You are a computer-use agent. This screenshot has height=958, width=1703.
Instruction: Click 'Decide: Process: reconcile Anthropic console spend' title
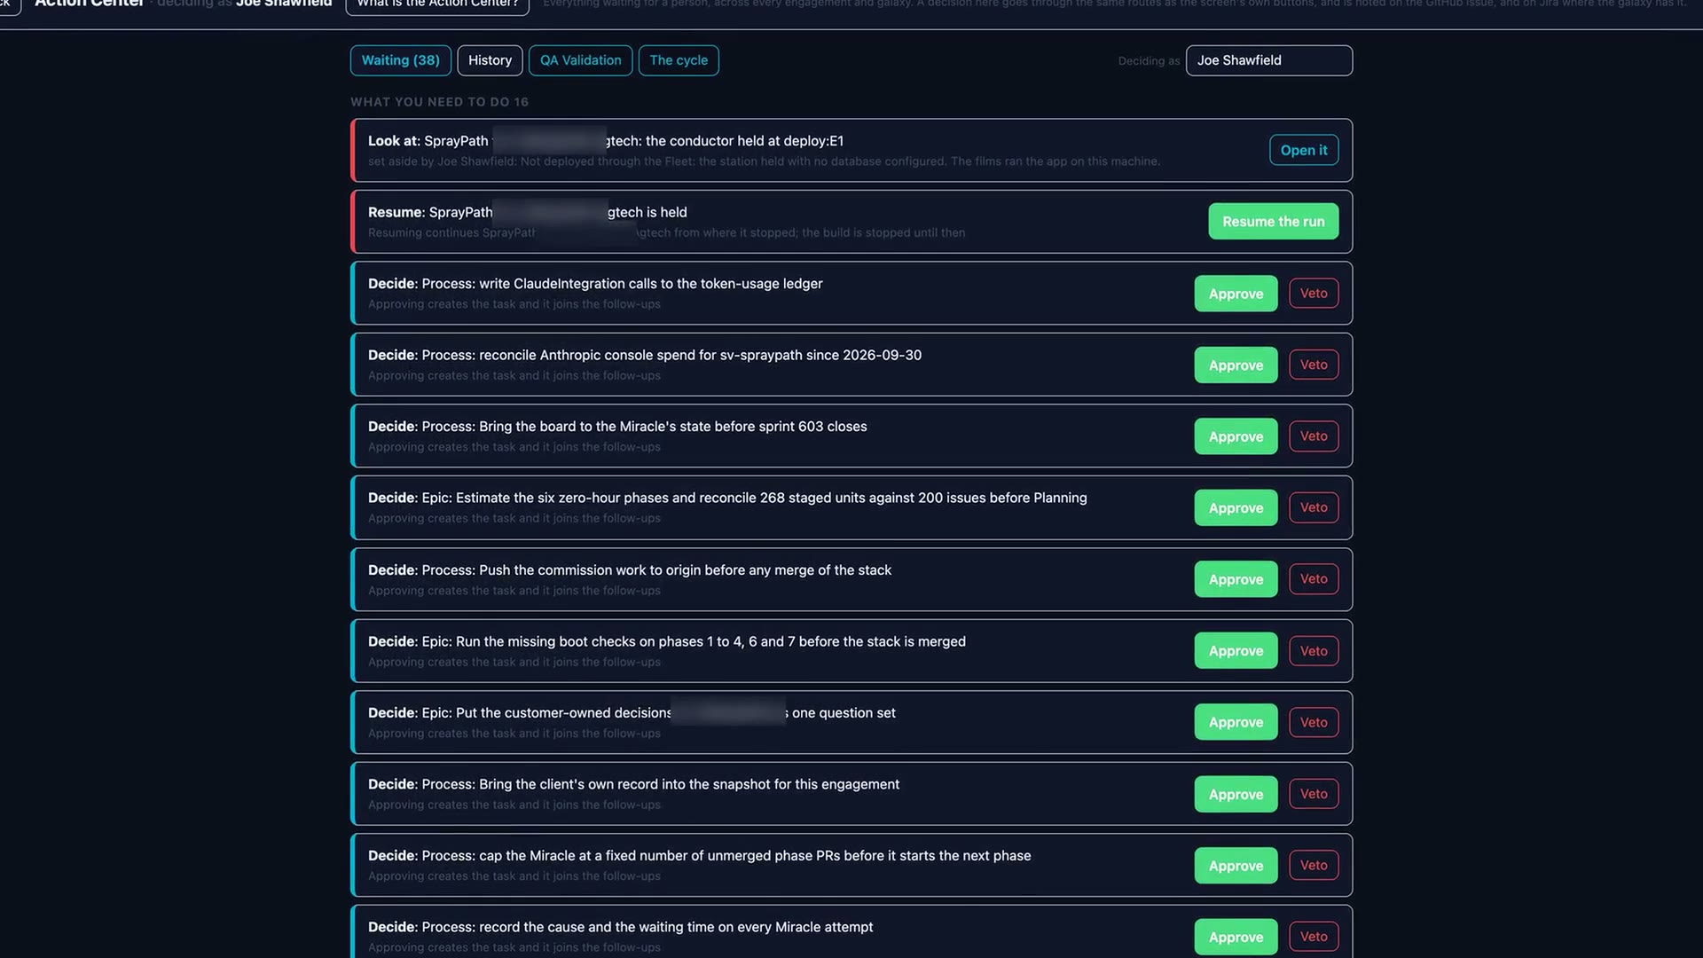click(645, 355)
